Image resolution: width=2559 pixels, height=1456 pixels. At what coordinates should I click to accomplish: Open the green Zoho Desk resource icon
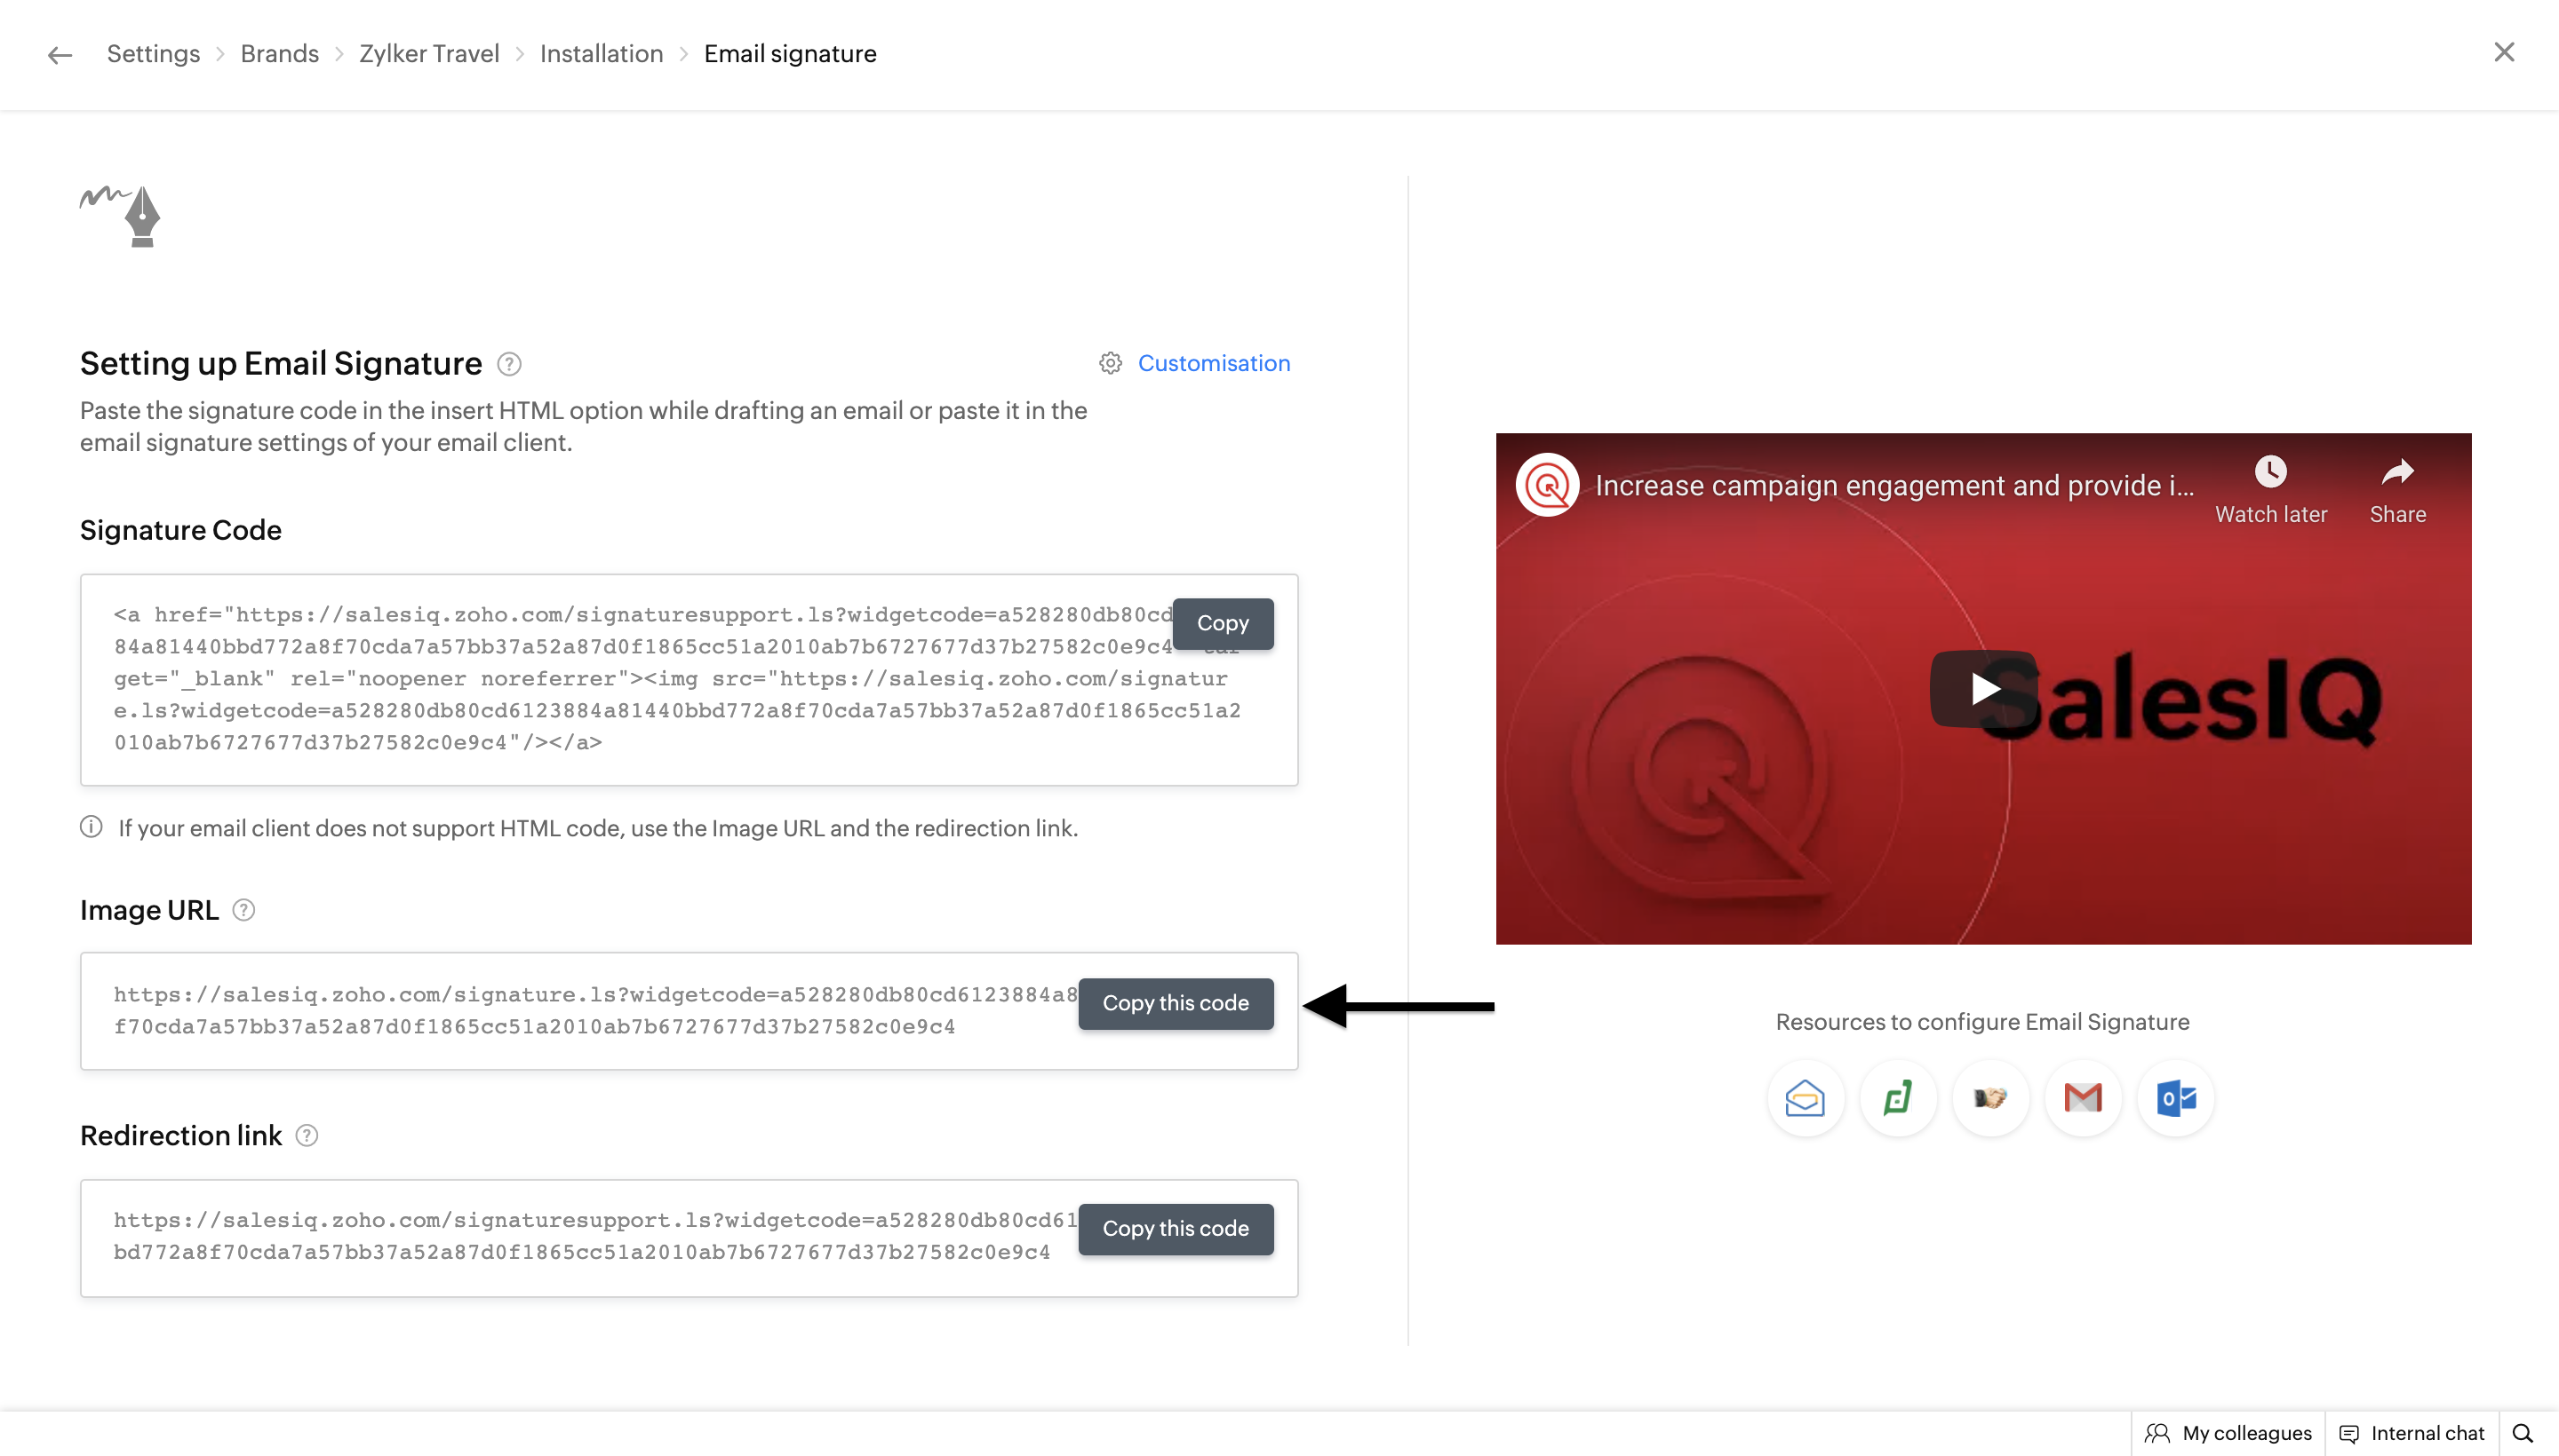[1898, 1098]
